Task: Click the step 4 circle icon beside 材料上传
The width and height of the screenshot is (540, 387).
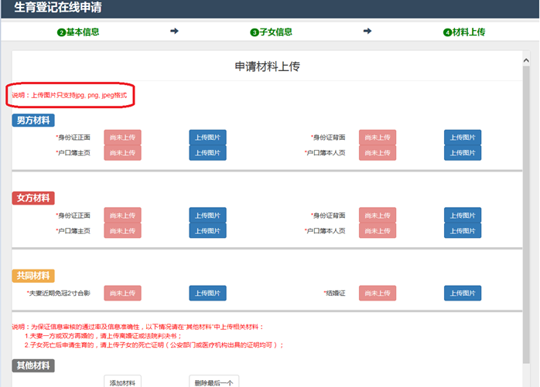Action: coord(447,32)
